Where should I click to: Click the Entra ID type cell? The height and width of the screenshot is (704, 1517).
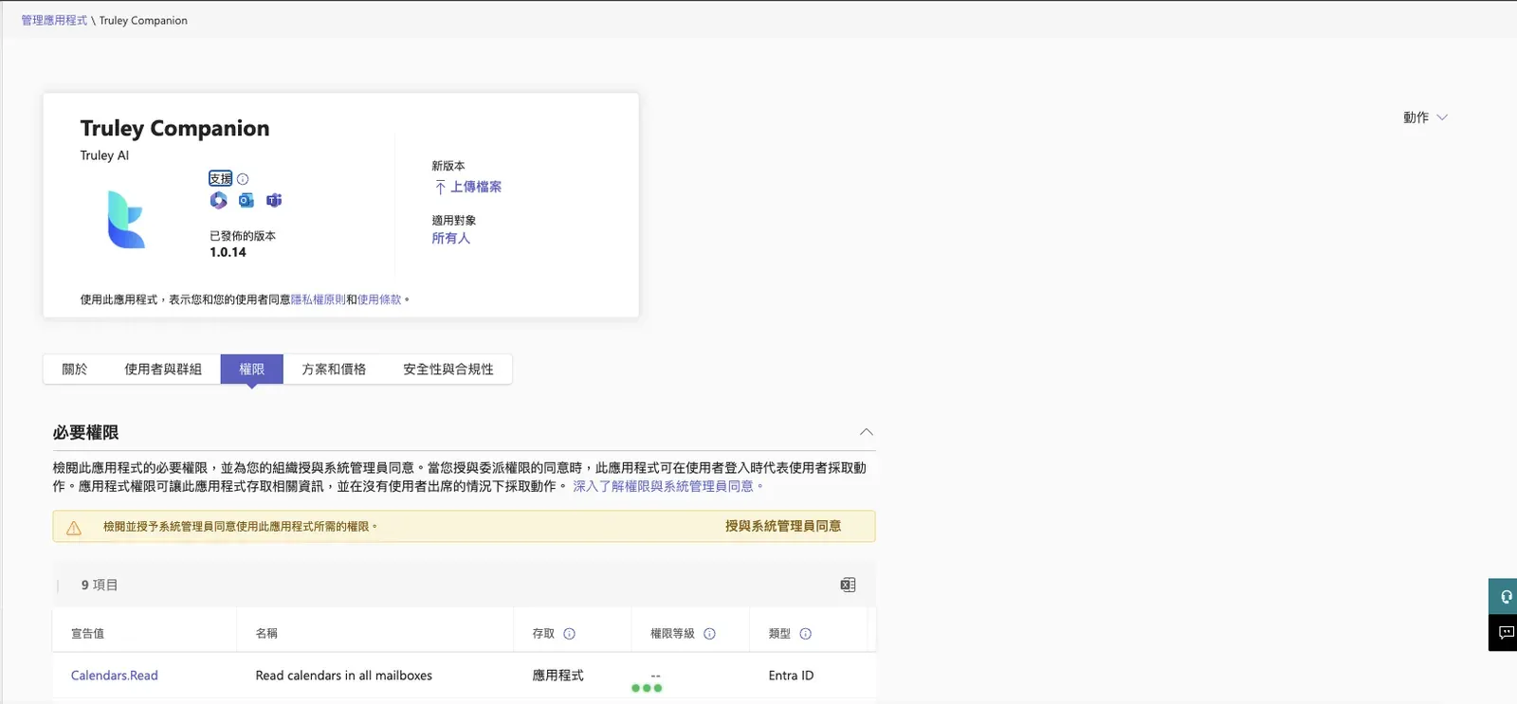792,676
